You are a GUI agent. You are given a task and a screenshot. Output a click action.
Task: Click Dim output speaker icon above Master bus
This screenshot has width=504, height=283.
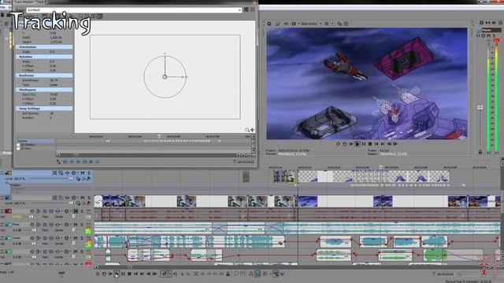coord(494,23)
